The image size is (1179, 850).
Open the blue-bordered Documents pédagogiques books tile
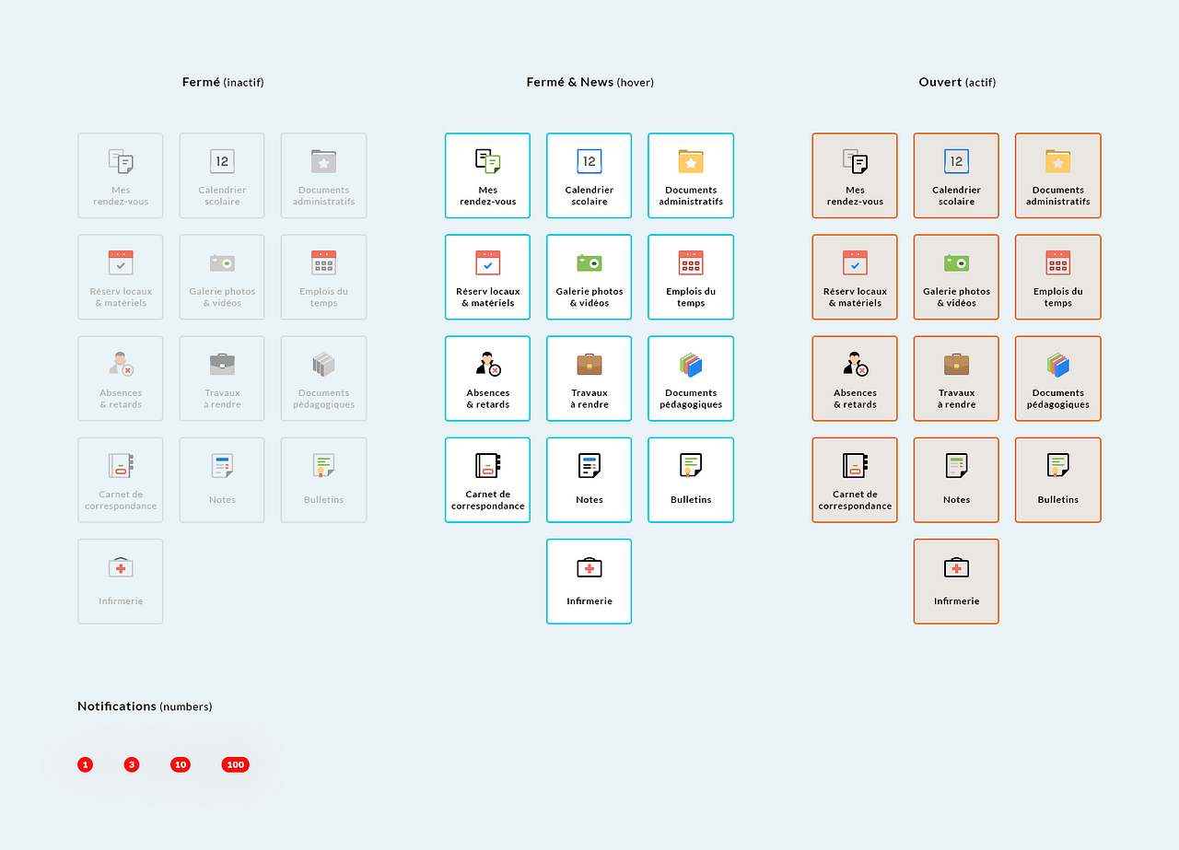[x=691, y=378]
